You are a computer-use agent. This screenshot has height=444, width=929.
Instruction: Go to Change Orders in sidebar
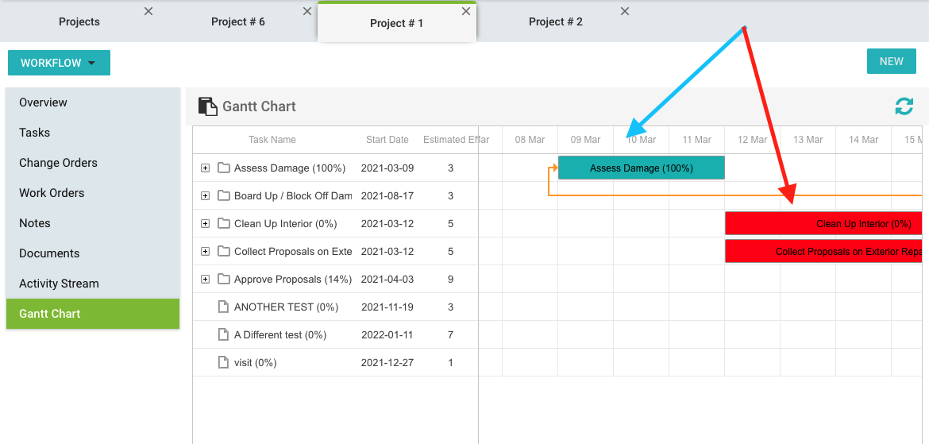pyautogui.click(x=93, y=163)
